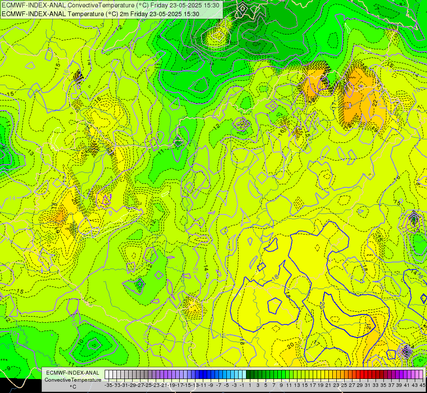Select the pink swatch above legend value 45
The image size is (427, 393).
421,374
